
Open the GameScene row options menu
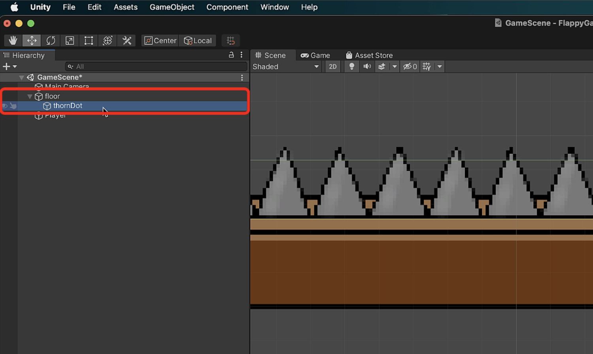[242, 78]
